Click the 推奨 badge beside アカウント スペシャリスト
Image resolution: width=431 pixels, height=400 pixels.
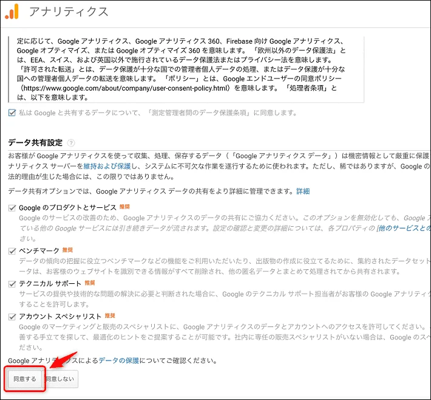click(x=110, y=316)
